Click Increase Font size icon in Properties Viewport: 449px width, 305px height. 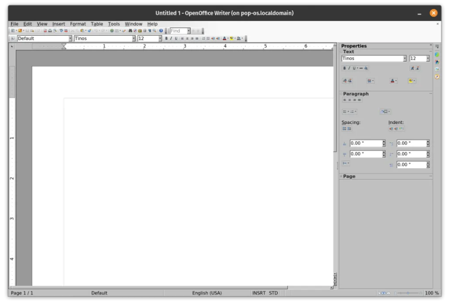tap(413, 68)
